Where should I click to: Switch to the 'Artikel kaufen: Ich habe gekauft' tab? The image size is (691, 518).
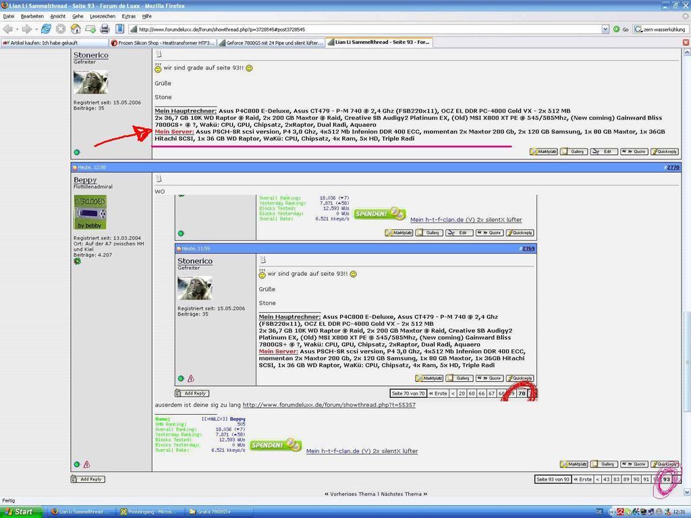[x=54, y=42]
